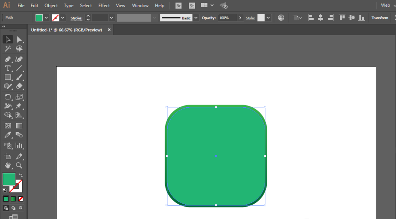Open stroke color dropdown in control bar
The height and width of the screenshot is (219, 396).
[63, 18]
